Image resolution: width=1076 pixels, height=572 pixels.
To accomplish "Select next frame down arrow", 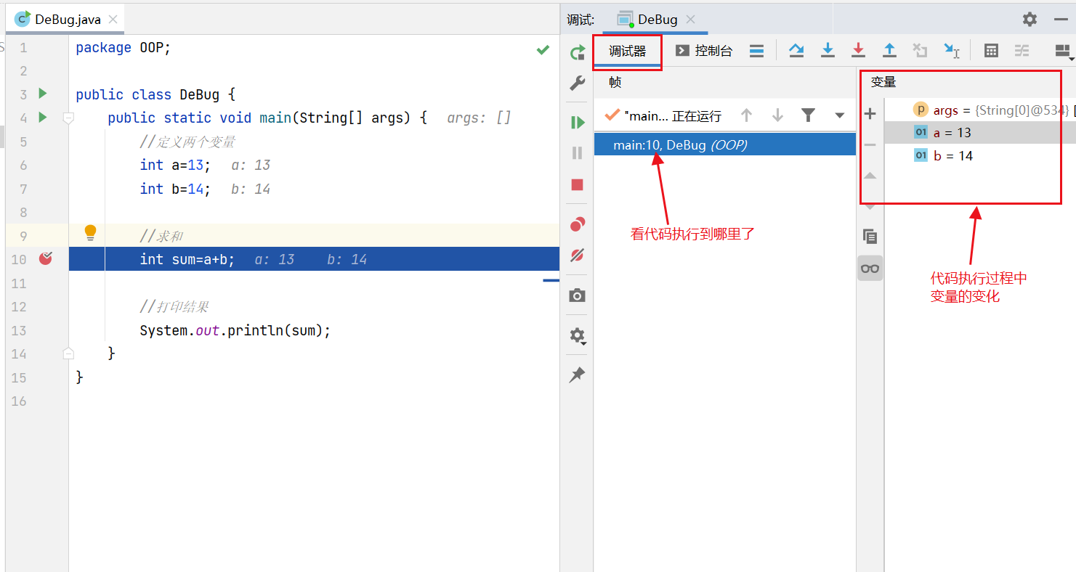I will tap(777, 115).
